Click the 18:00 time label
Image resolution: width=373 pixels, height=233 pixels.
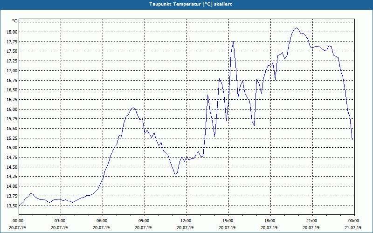point(270,221)
